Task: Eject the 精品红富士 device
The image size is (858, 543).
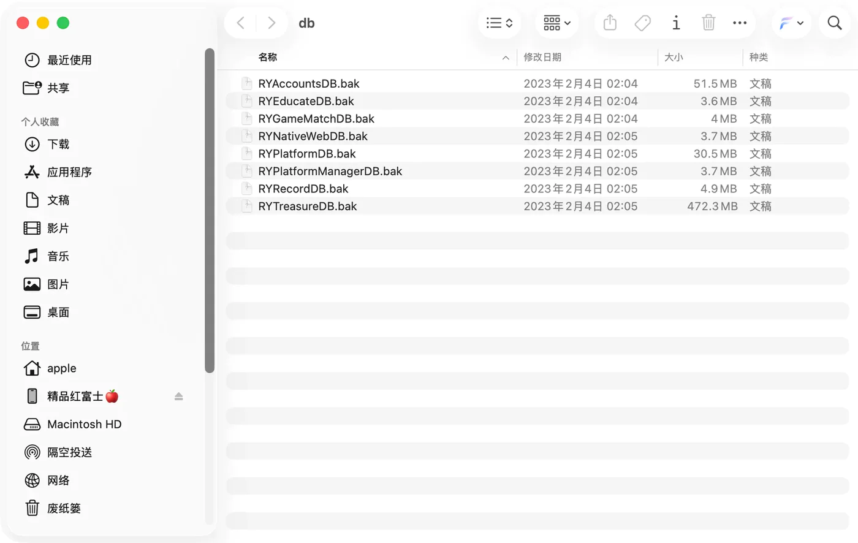Action: (178, 397)
